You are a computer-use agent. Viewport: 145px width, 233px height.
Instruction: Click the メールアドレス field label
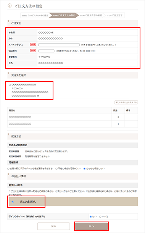tap(16, 45)
